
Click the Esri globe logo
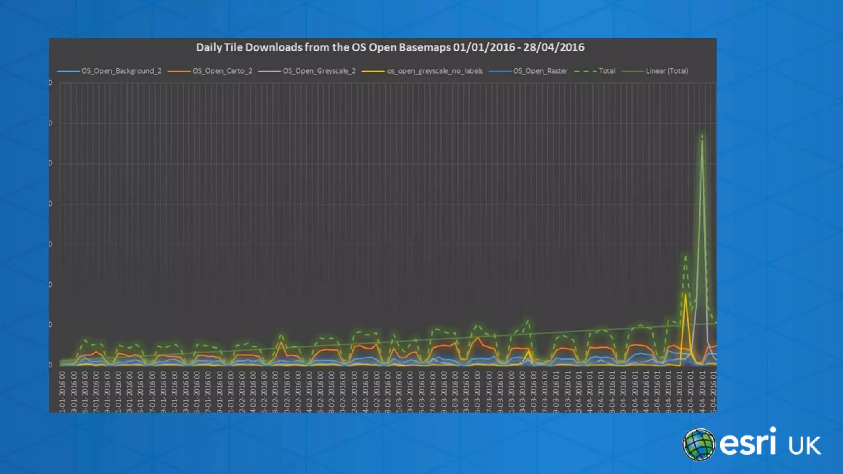699,444
